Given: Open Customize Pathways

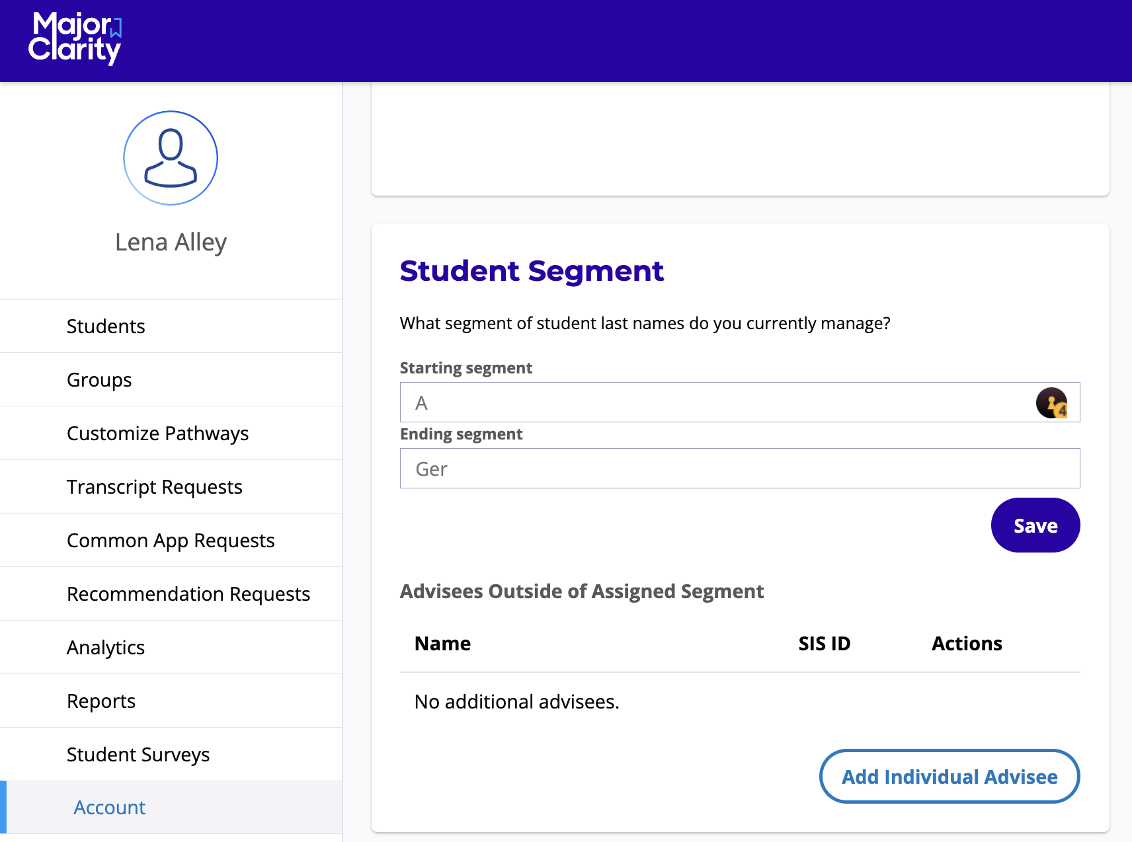Looking at the screenshot, I should [157, 433].
